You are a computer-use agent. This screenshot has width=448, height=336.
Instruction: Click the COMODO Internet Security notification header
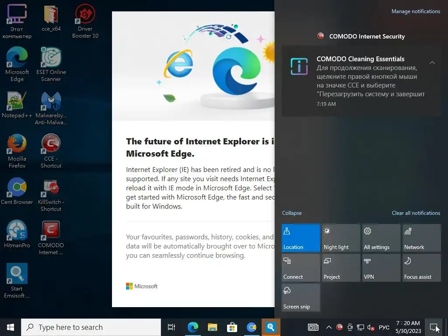point(361,36)
